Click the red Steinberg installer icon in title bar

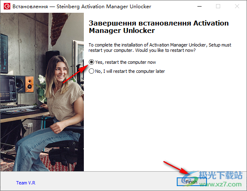[7, 6]
